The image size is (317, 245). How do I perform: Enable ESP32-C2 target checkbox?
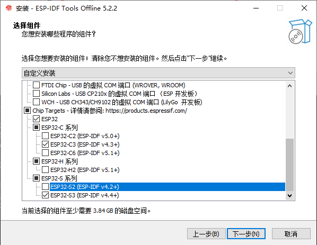click(x=45, y=136)
